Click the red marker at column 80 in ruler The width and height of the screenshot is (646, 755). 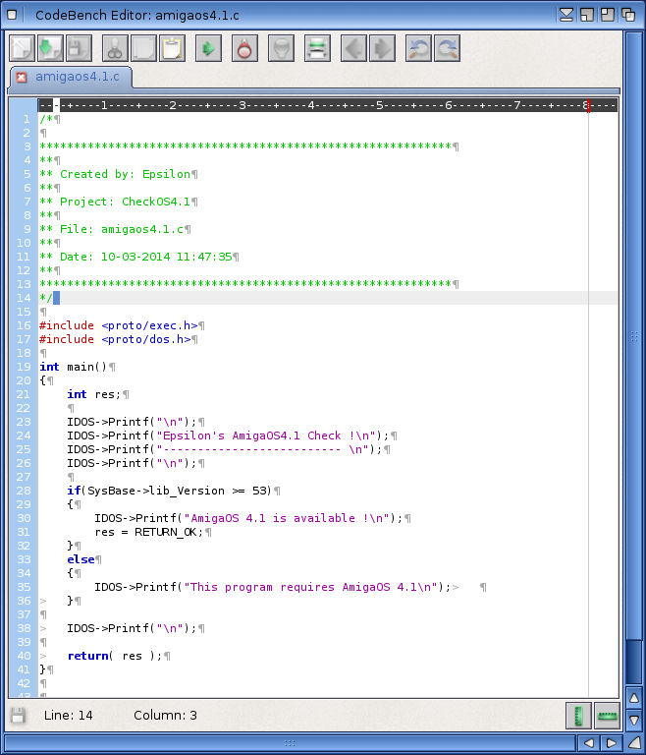pos(588,105)
